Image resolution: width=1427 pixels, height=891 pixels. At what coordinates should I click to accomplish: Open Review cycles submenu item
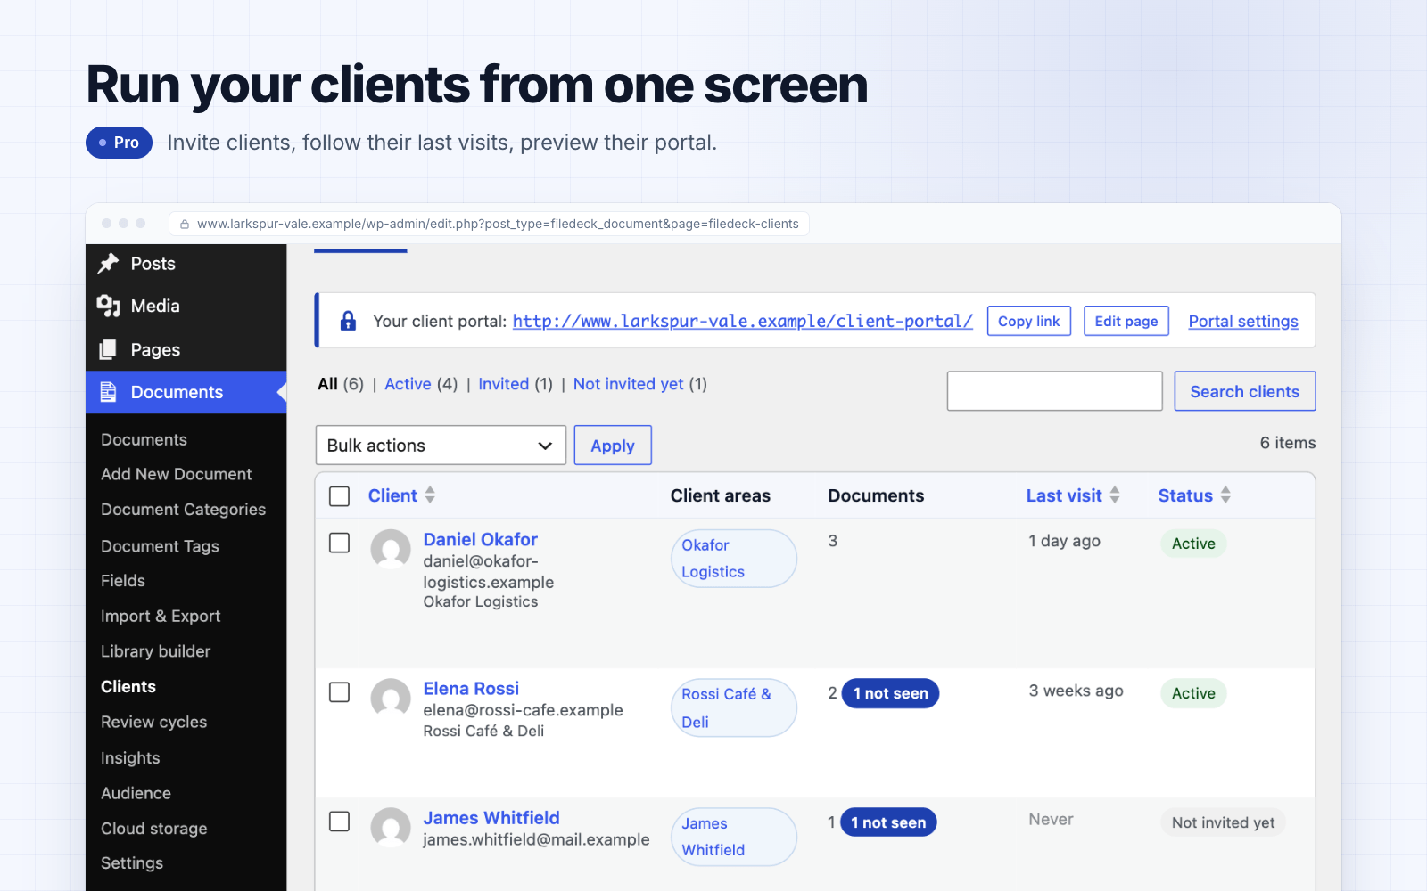(x=153, y=722)
